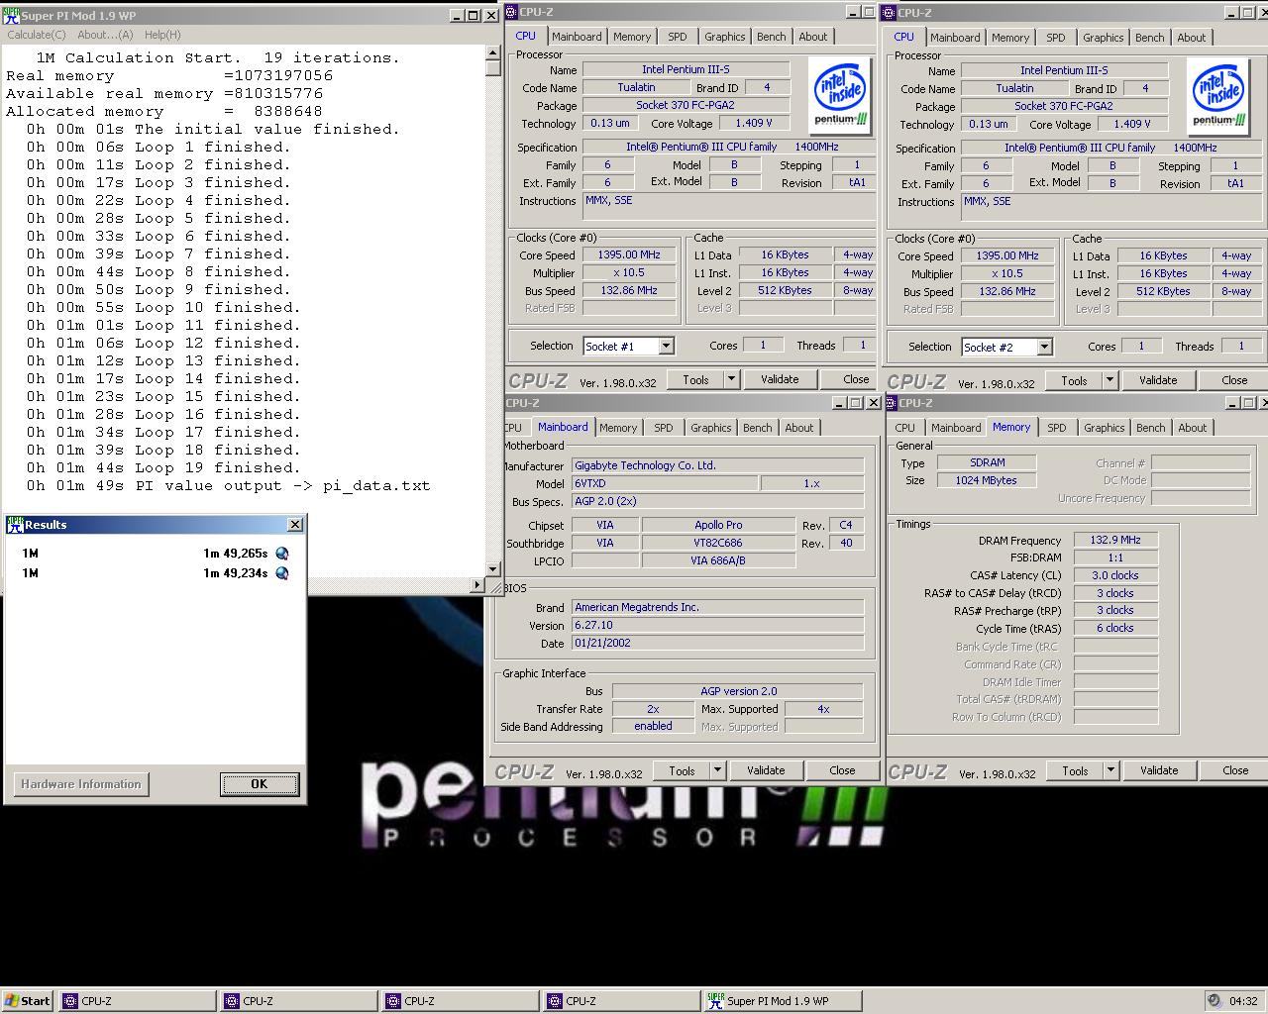The width and height of the screenshot is (1268, 1014).
Task: Click Validate button in Memory CPU-Z window
Action: point(1159,770)
